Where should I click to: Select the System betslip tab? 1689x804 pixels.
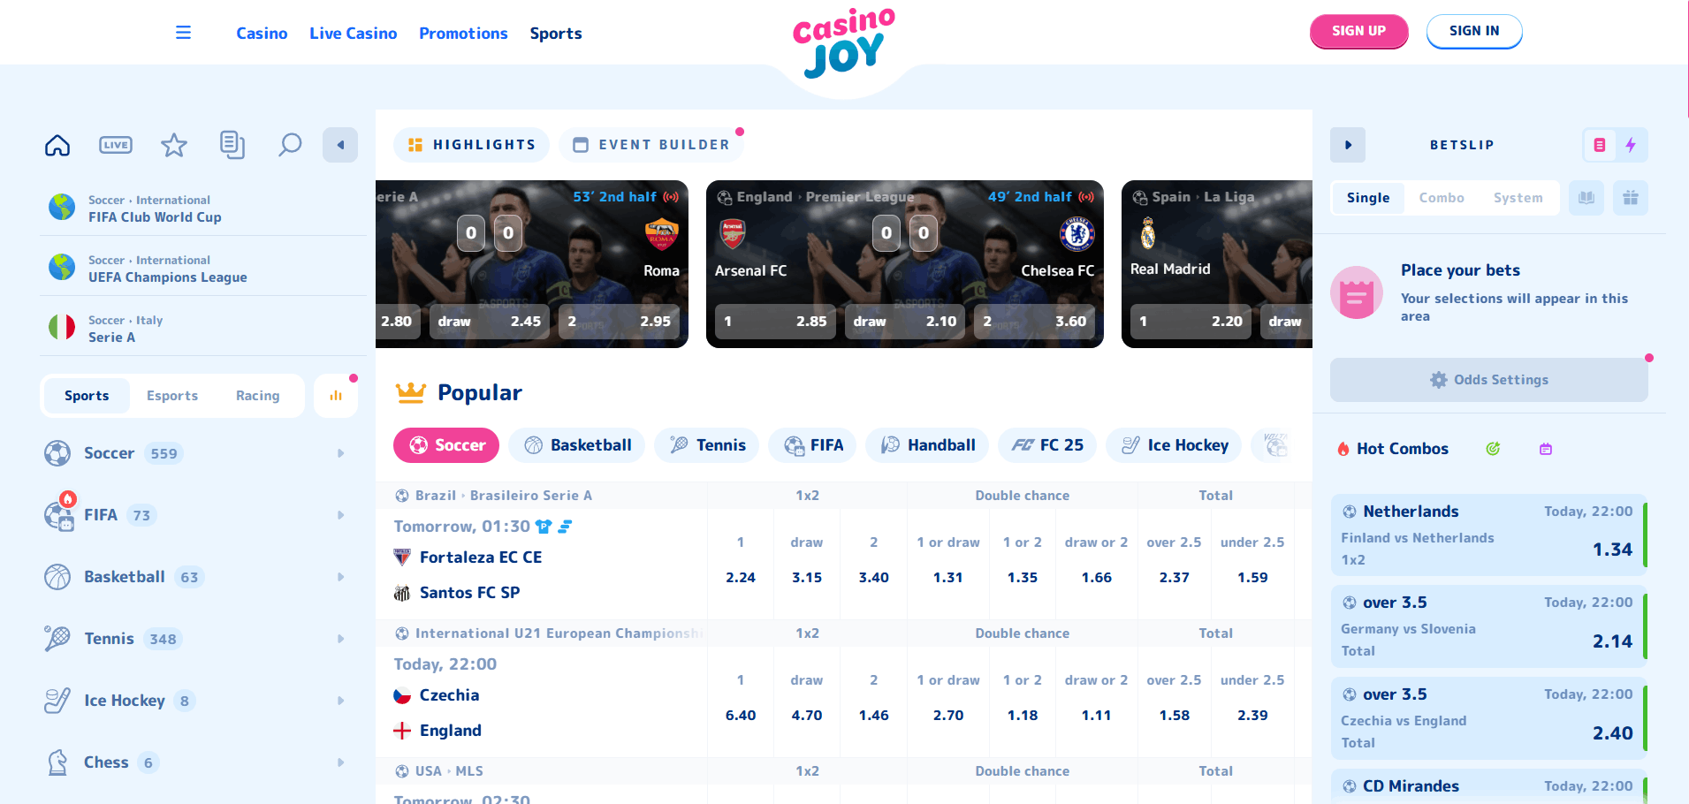coord(1518,198)
